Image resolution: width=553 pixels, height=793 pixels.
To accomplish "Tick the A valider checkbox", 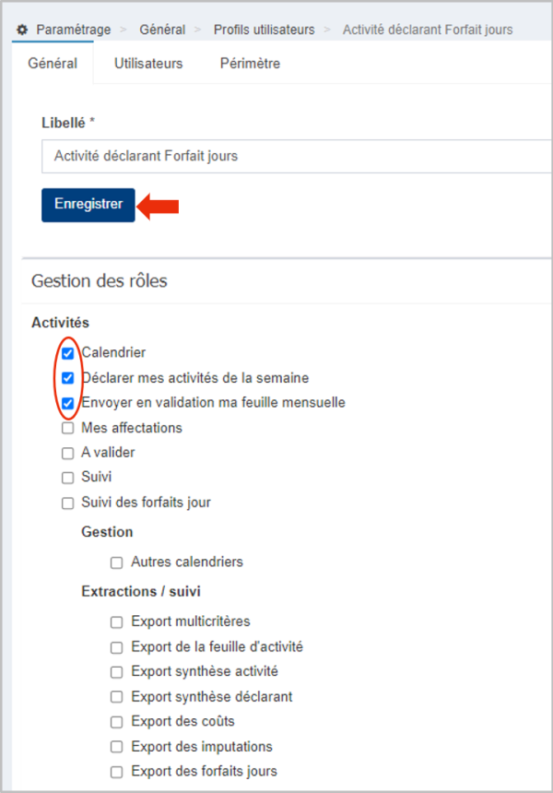I will pos(67,453).
